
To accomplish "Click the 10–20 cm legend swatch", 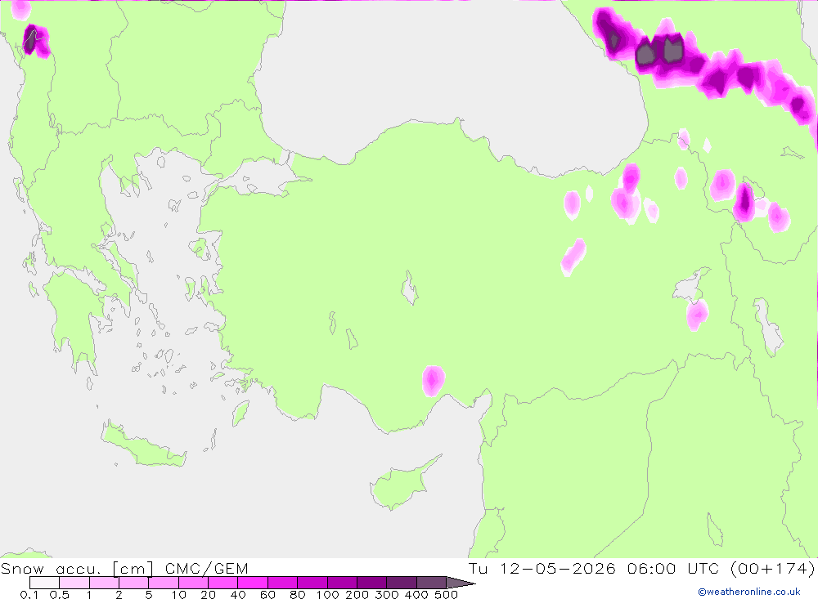I will point(194,583).
